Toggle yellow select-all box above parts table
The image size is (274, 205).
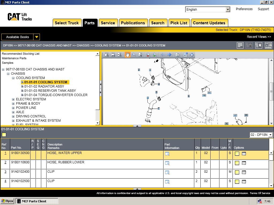[x=4, y=135]
